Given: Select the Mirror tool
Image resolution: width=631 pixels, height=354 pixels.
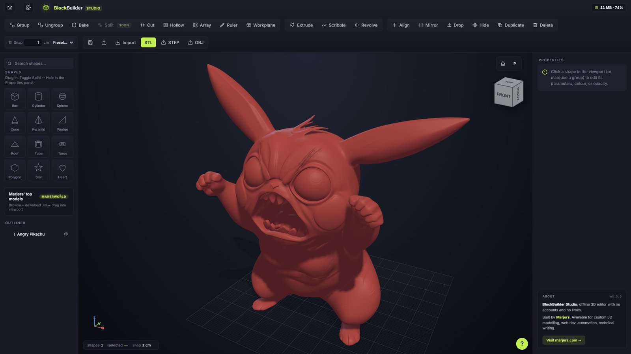Looking at the screenshot, I should pyautogui.click(x=428, y=25).
